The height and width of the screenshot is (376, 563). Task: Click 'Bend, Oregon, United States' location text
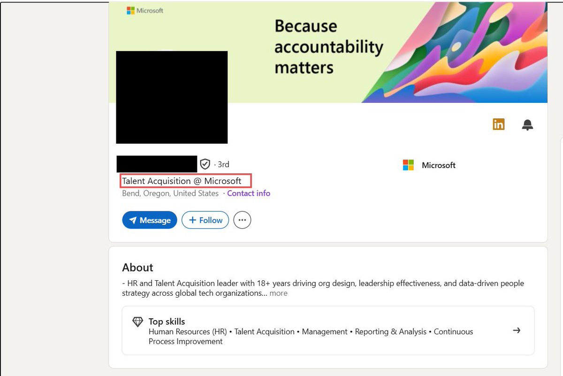click(x=170, y=193)
